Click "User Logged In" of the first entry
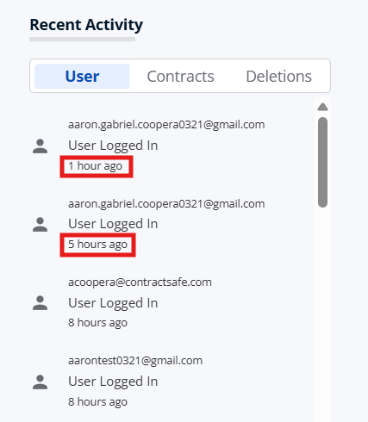368x422 pixels. point(113,146)
